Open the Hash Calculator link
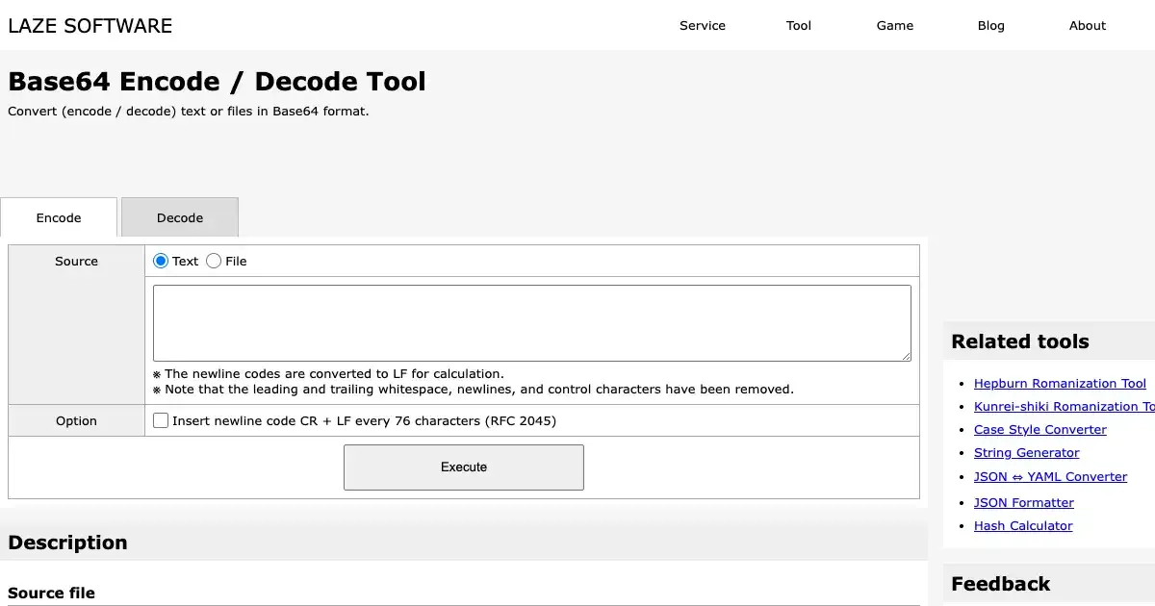The width and height of the screenshot is (1155, 606). pyautogui.click(x=1022, y=526)
